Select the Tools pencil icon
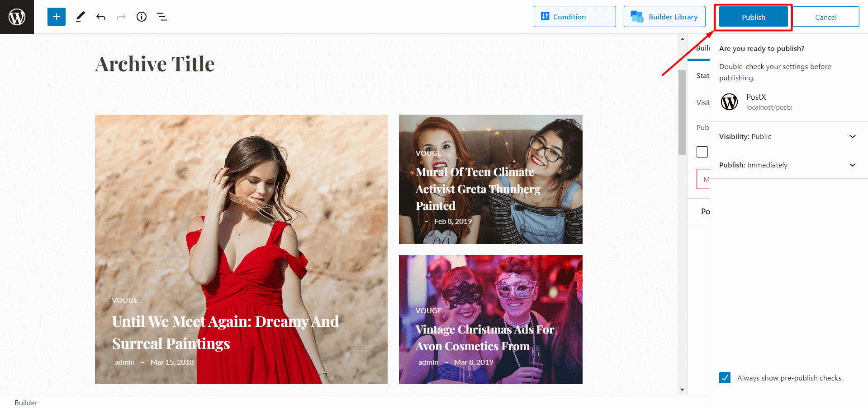The height and width of the screenshot is (408, 868). (x=81, y=17)
